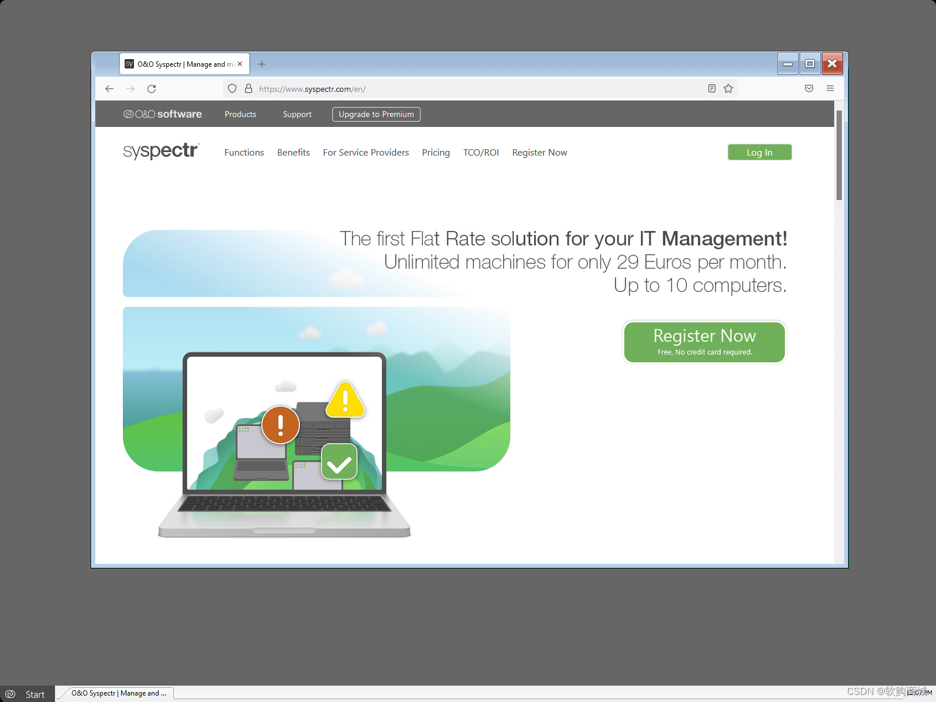Click the vertical page scrollbar thumb
Viewport: 936px width, 702px height.
pyautogui.click(x=839, y=155)
